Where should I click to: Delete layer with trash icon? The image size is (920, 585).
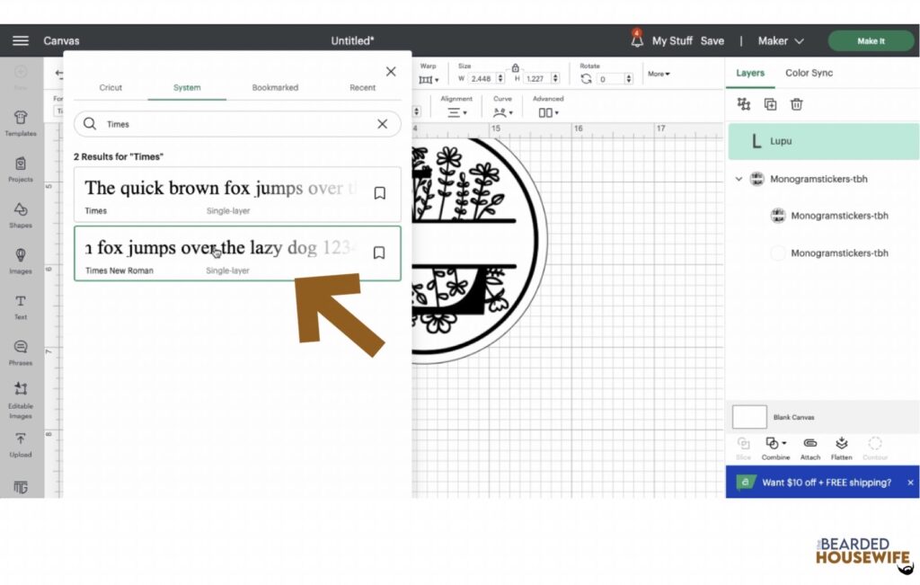[796, 104]
